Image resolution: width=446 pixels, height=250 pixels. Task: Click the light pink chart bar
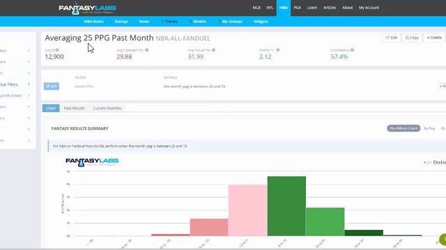(247, 210)
